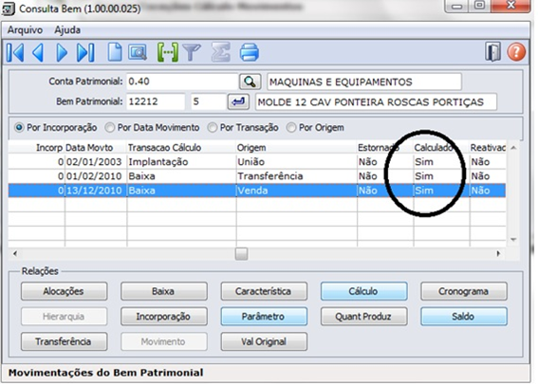Click the new document toolbar icon
538x384 pixels.
tap(115, 52)
